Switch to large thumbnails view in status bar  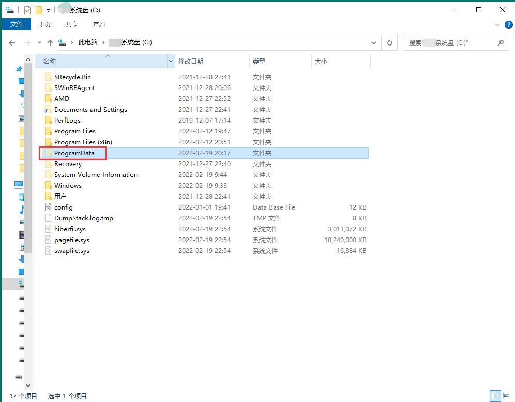click(507, 395)
